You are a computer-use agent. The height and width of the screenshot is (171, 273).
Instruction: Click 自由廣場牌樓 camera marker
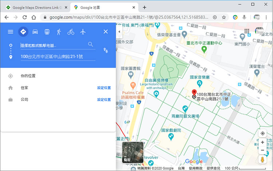click(156, 94)
